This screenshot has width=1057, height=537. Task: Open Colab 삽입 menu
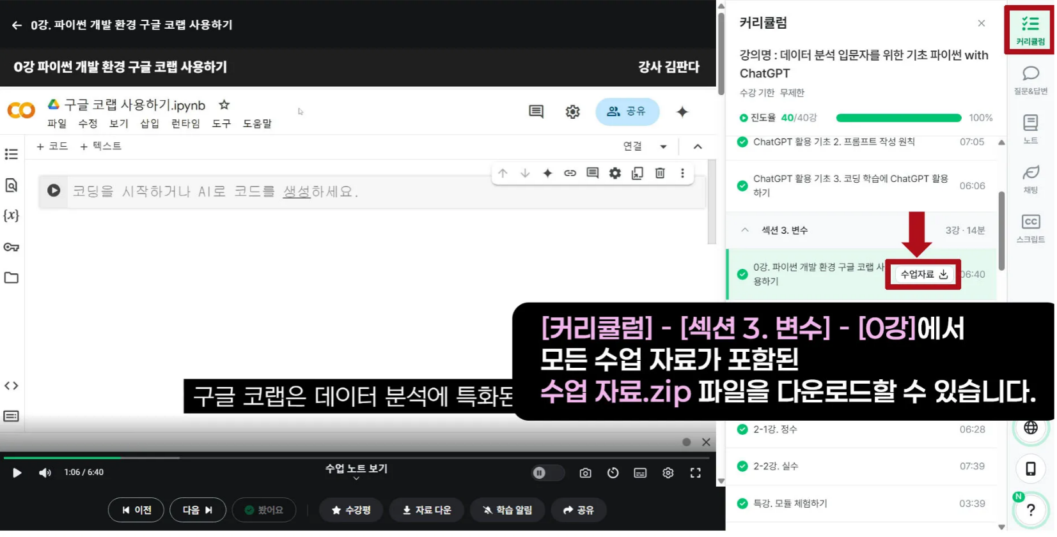point(150,124)
